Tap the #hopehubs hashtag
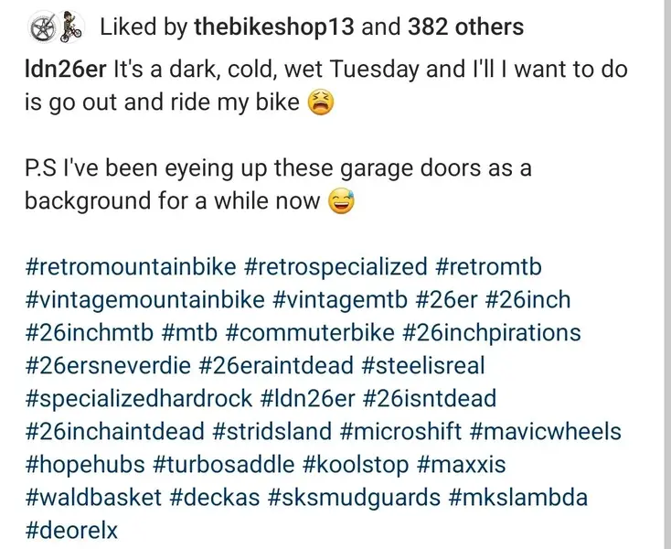The image size is (671, 549). click(x=85, y=465)
